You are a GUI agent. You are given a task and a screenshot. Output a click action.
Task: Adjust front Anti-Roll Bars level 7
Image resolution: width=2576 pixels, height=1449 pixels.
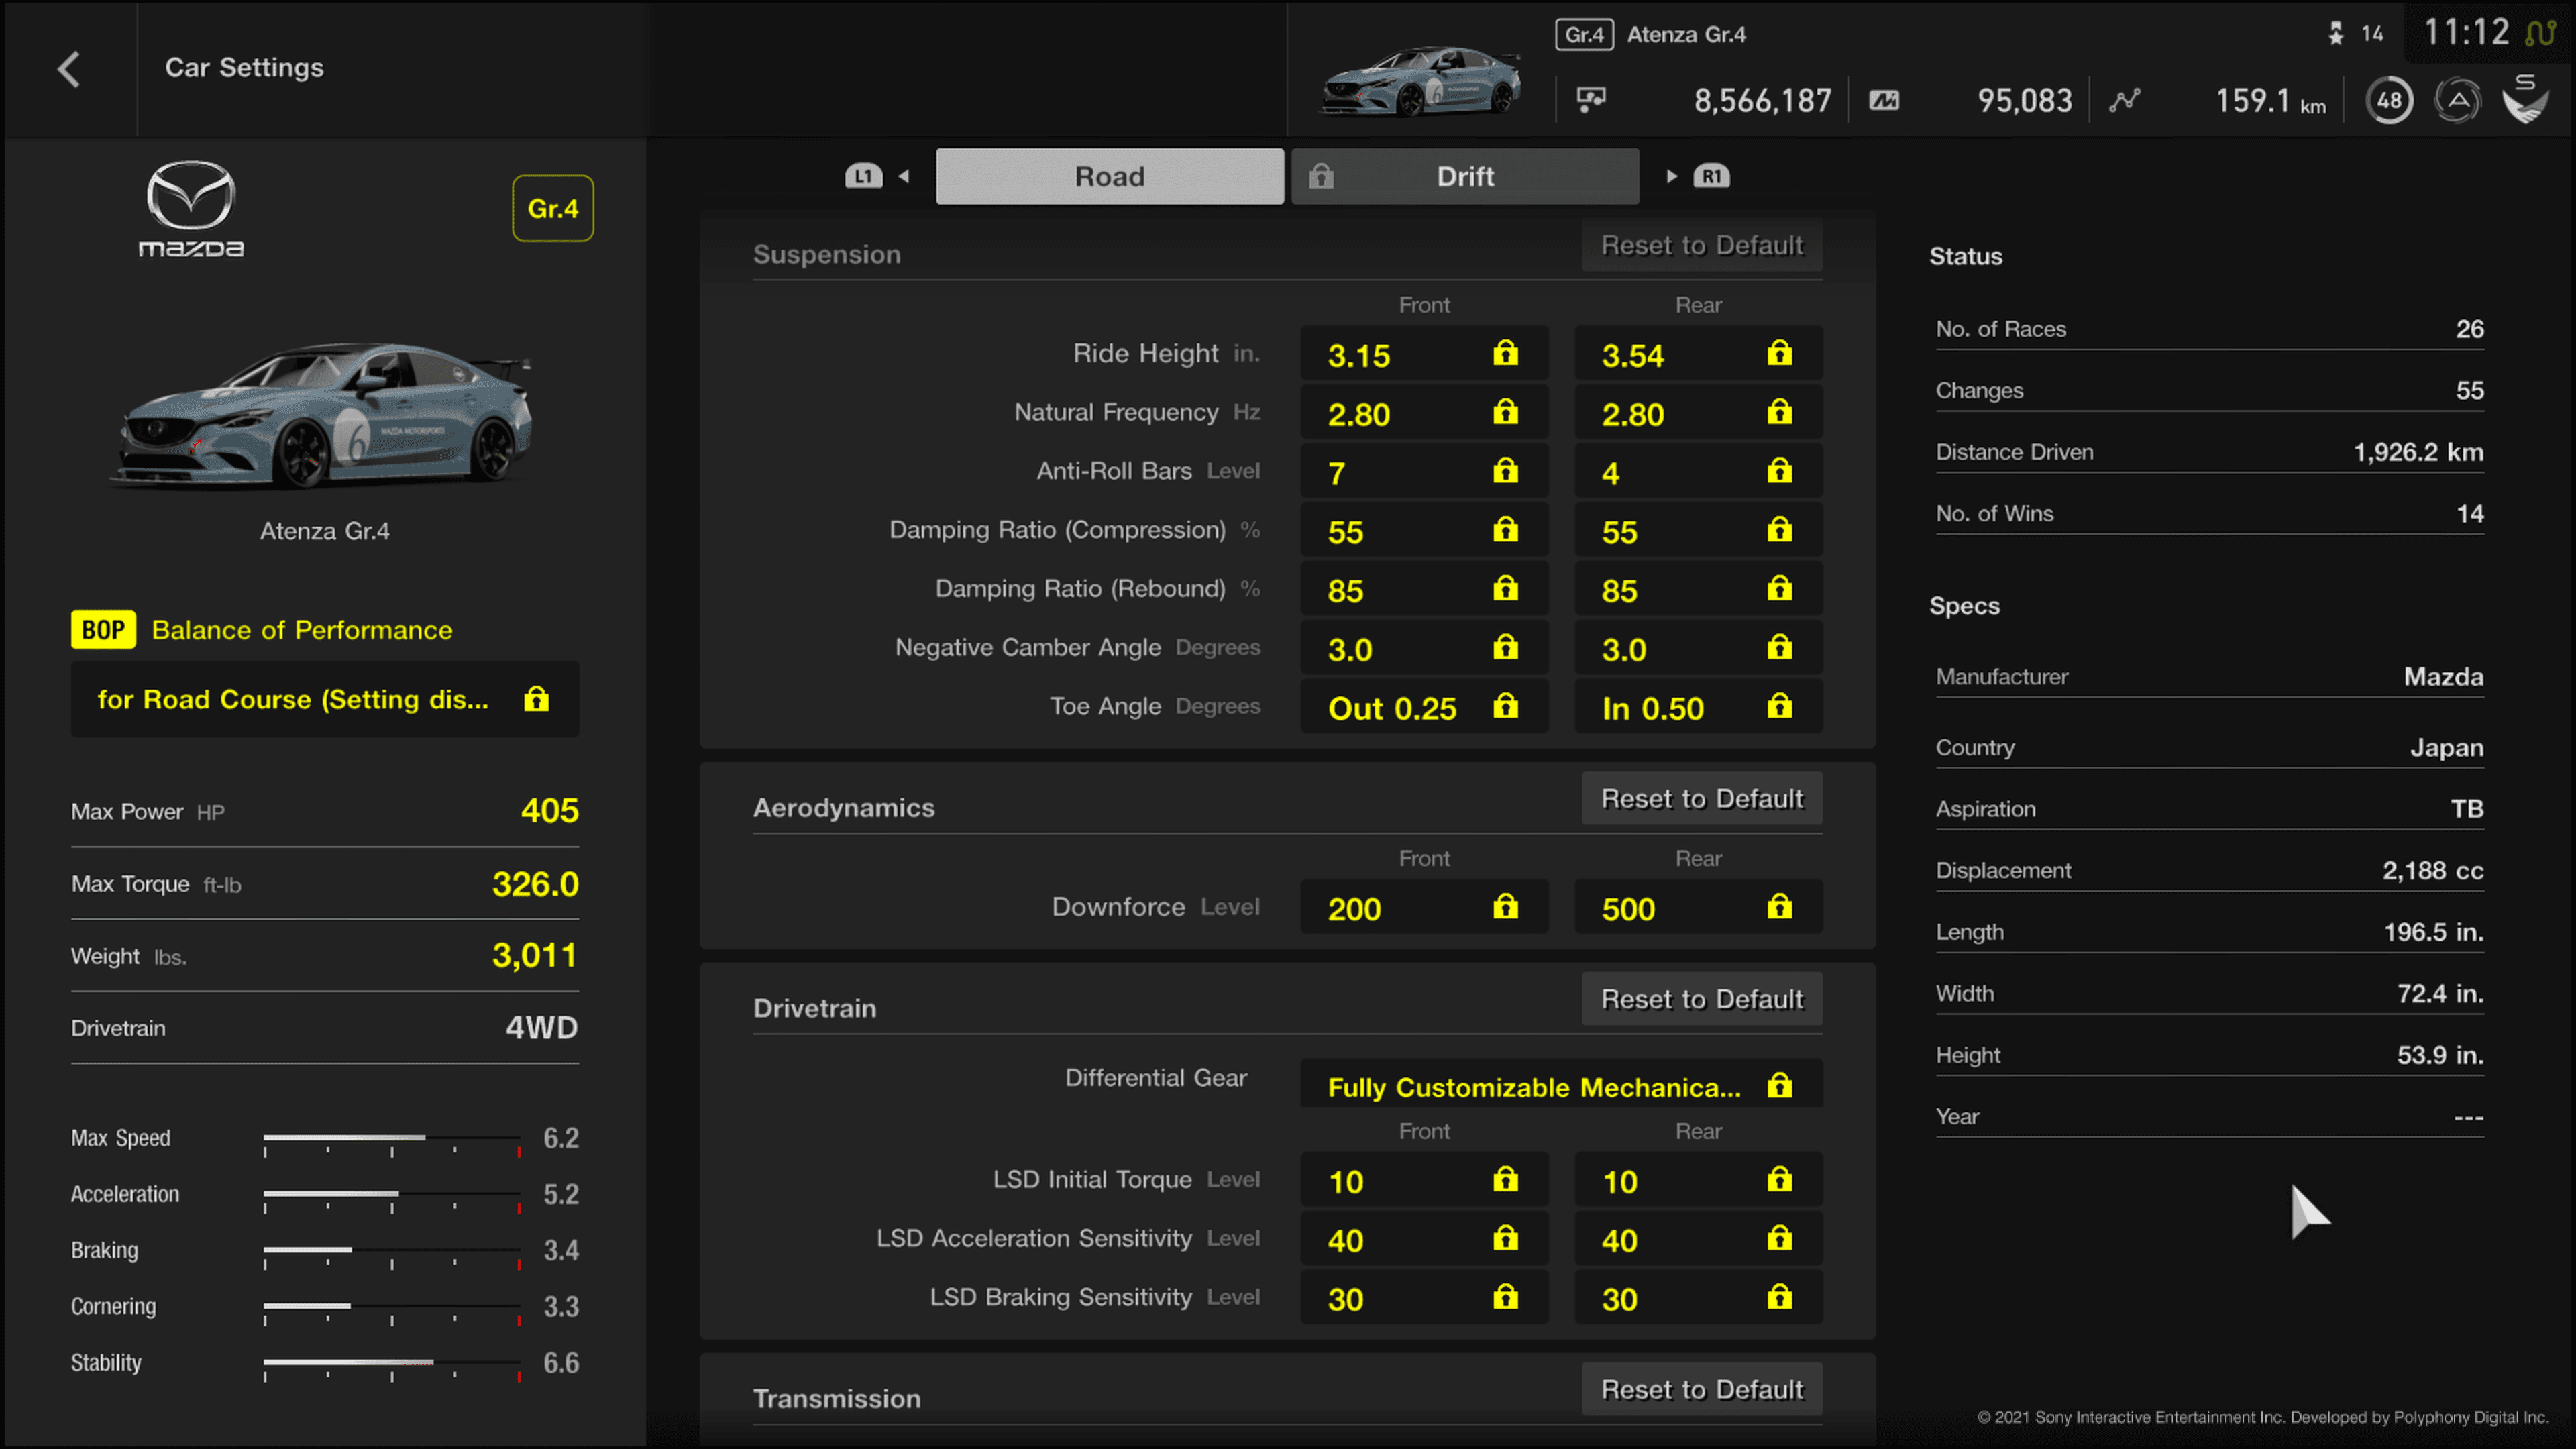coord(1424,471)
